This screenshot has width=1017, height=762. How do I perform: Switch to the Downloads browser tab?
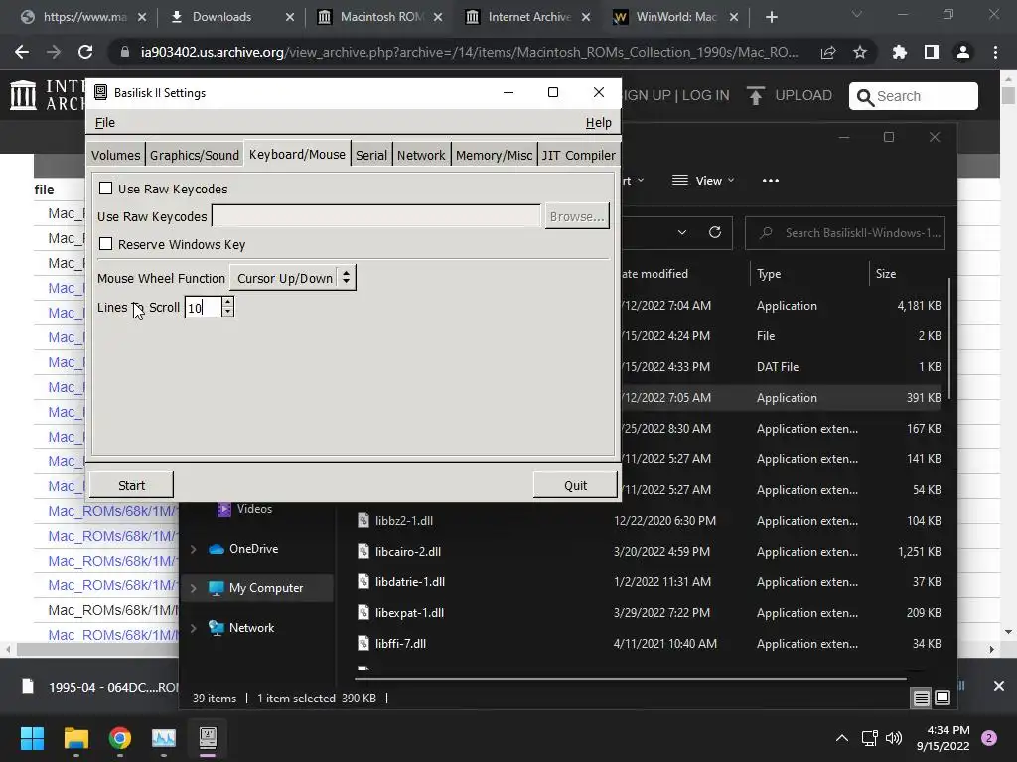coord(221,17)
